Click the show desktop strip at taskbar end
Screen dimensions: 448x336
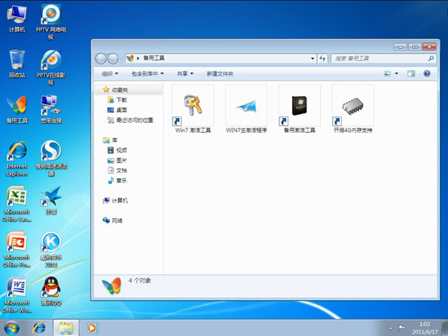pos(445,328)
